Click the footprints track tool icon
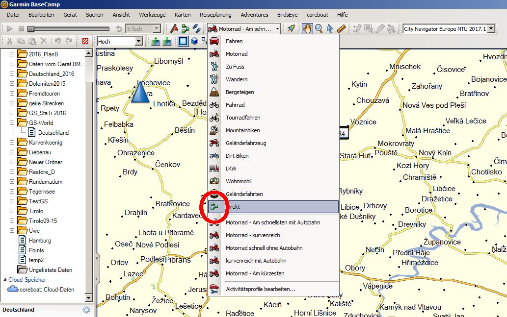Viewport: 507px width, 317px height. (x=196, y=29)
